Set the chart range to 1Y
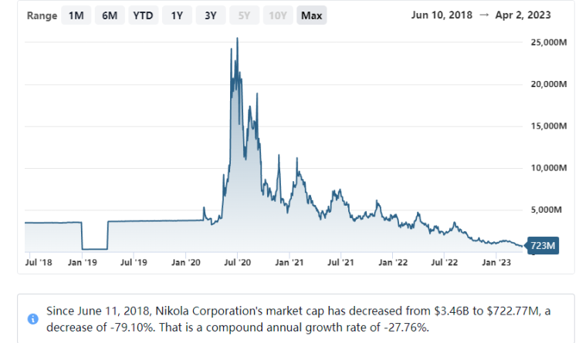The height and width of the screenshot is (343, 579). tap(177, 15)
